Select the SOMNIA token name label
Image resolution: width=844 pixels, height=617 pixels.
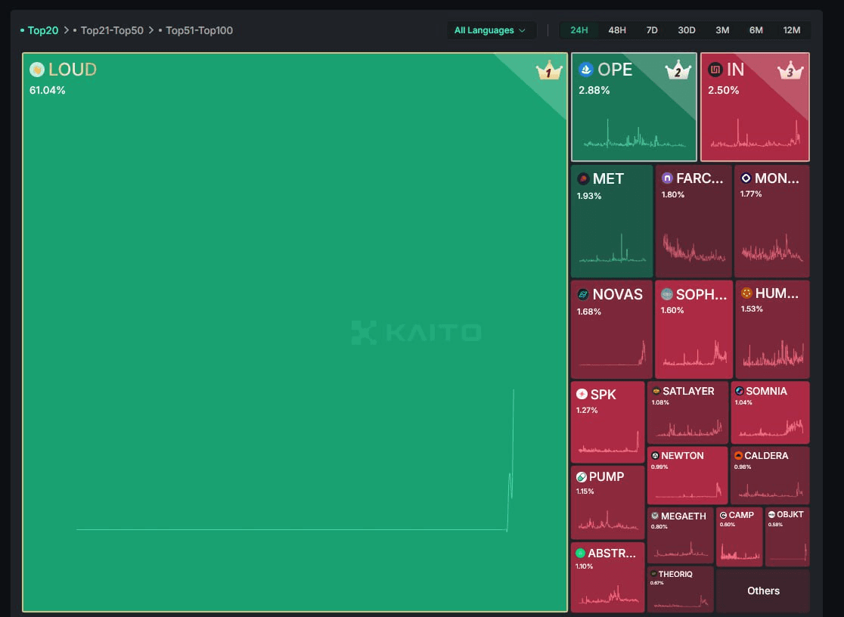coord(767,391)
